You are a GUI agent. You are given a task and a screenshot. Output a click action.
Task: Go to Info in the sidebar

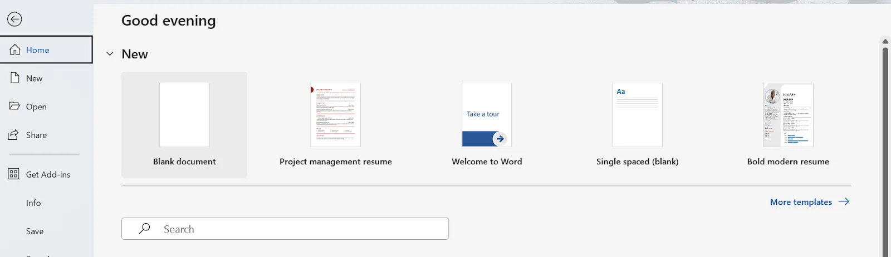46,203
